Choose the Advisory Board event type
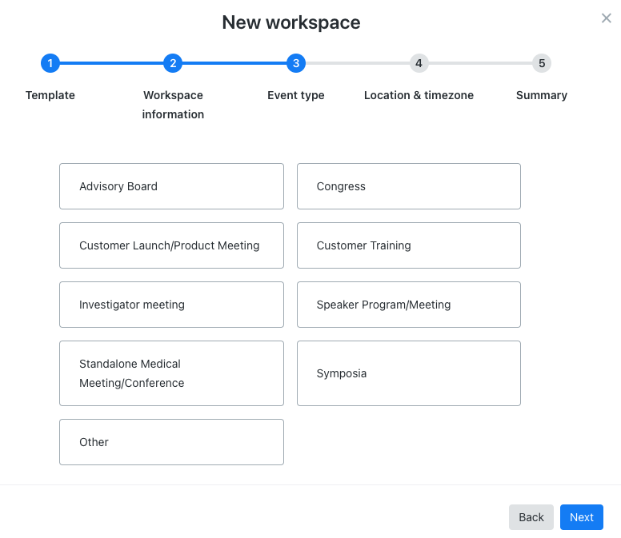This screenshot has height=538, width=621. click(171, 186)
